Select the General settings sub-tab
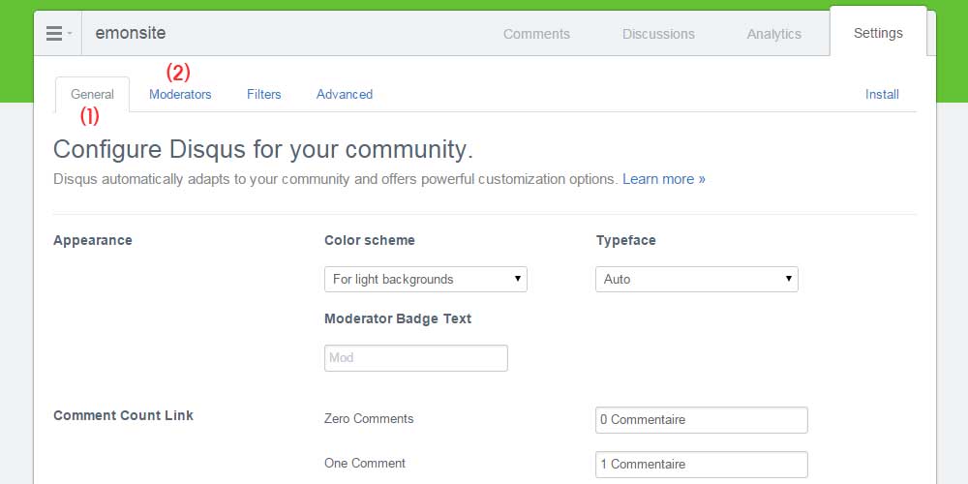 coord(93,95)
